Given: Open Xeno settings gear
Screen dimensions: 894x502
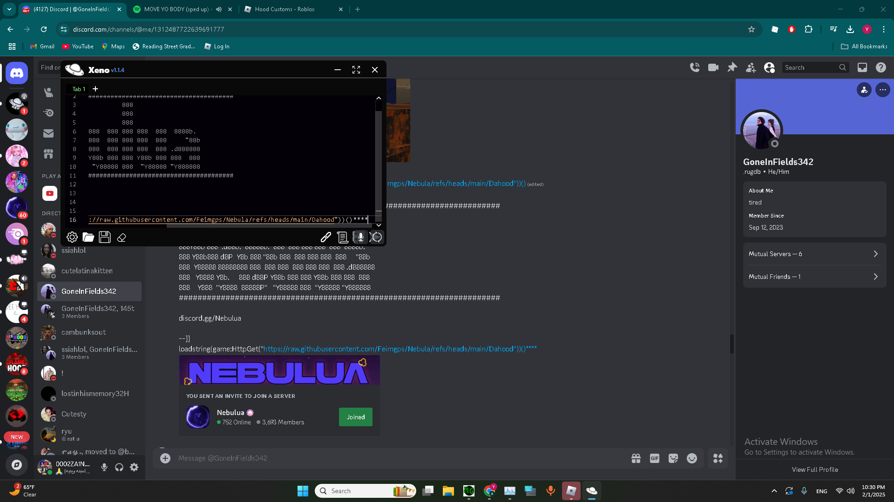Looking at the screenshot, I should click(72, 238).
